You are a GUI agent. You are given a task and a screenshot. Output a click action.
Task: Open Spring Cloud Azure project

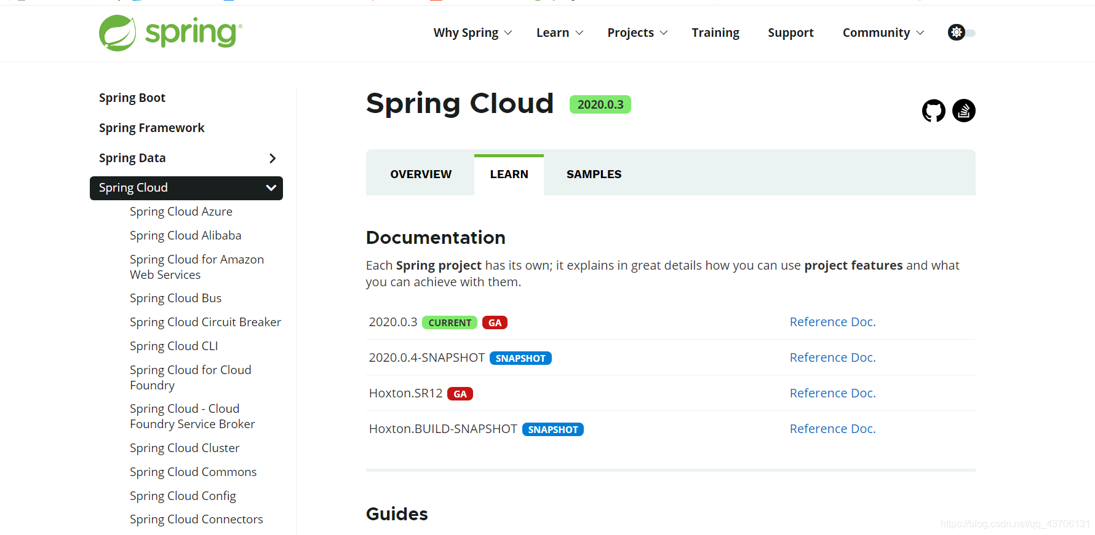tap(181, 212)
